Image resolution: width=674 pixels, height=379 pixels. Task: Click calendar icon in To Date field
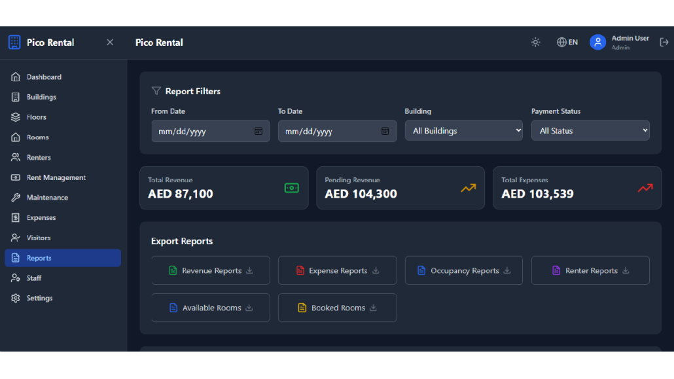tap(385, 131)
